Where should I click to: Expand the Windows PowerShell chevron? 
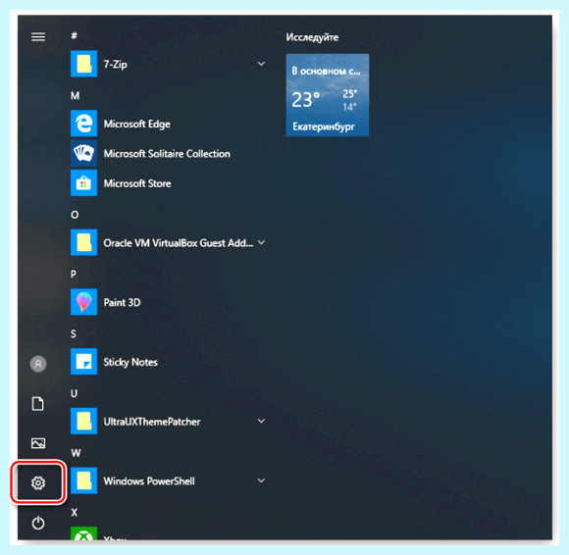261,480
